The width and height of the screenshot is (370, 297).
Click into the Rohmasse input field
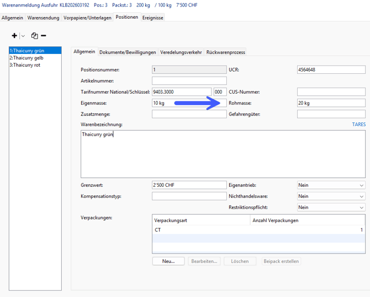(331, 103)
